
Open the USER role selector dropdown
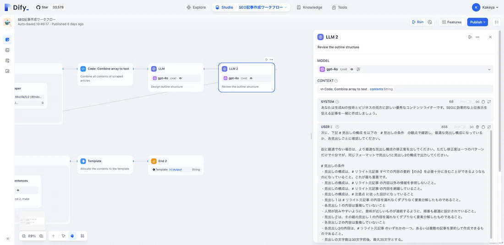pyautogui.click(x=327, y=127)
